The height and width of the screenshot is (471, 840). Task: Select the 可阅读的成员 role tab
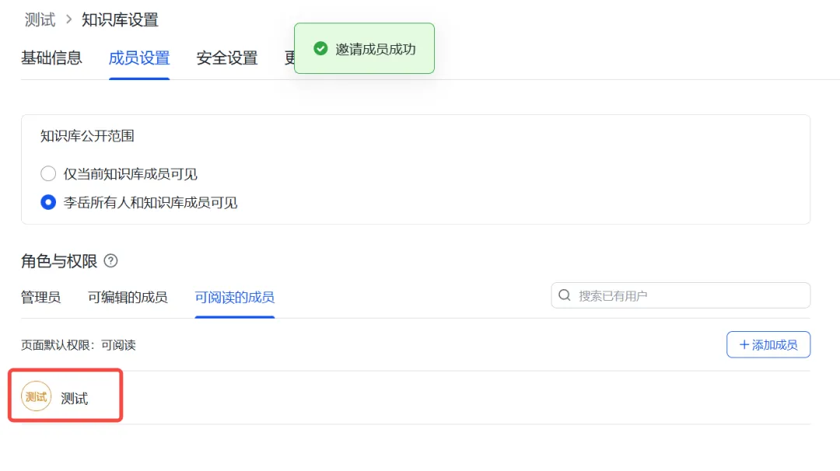(234, 297)
